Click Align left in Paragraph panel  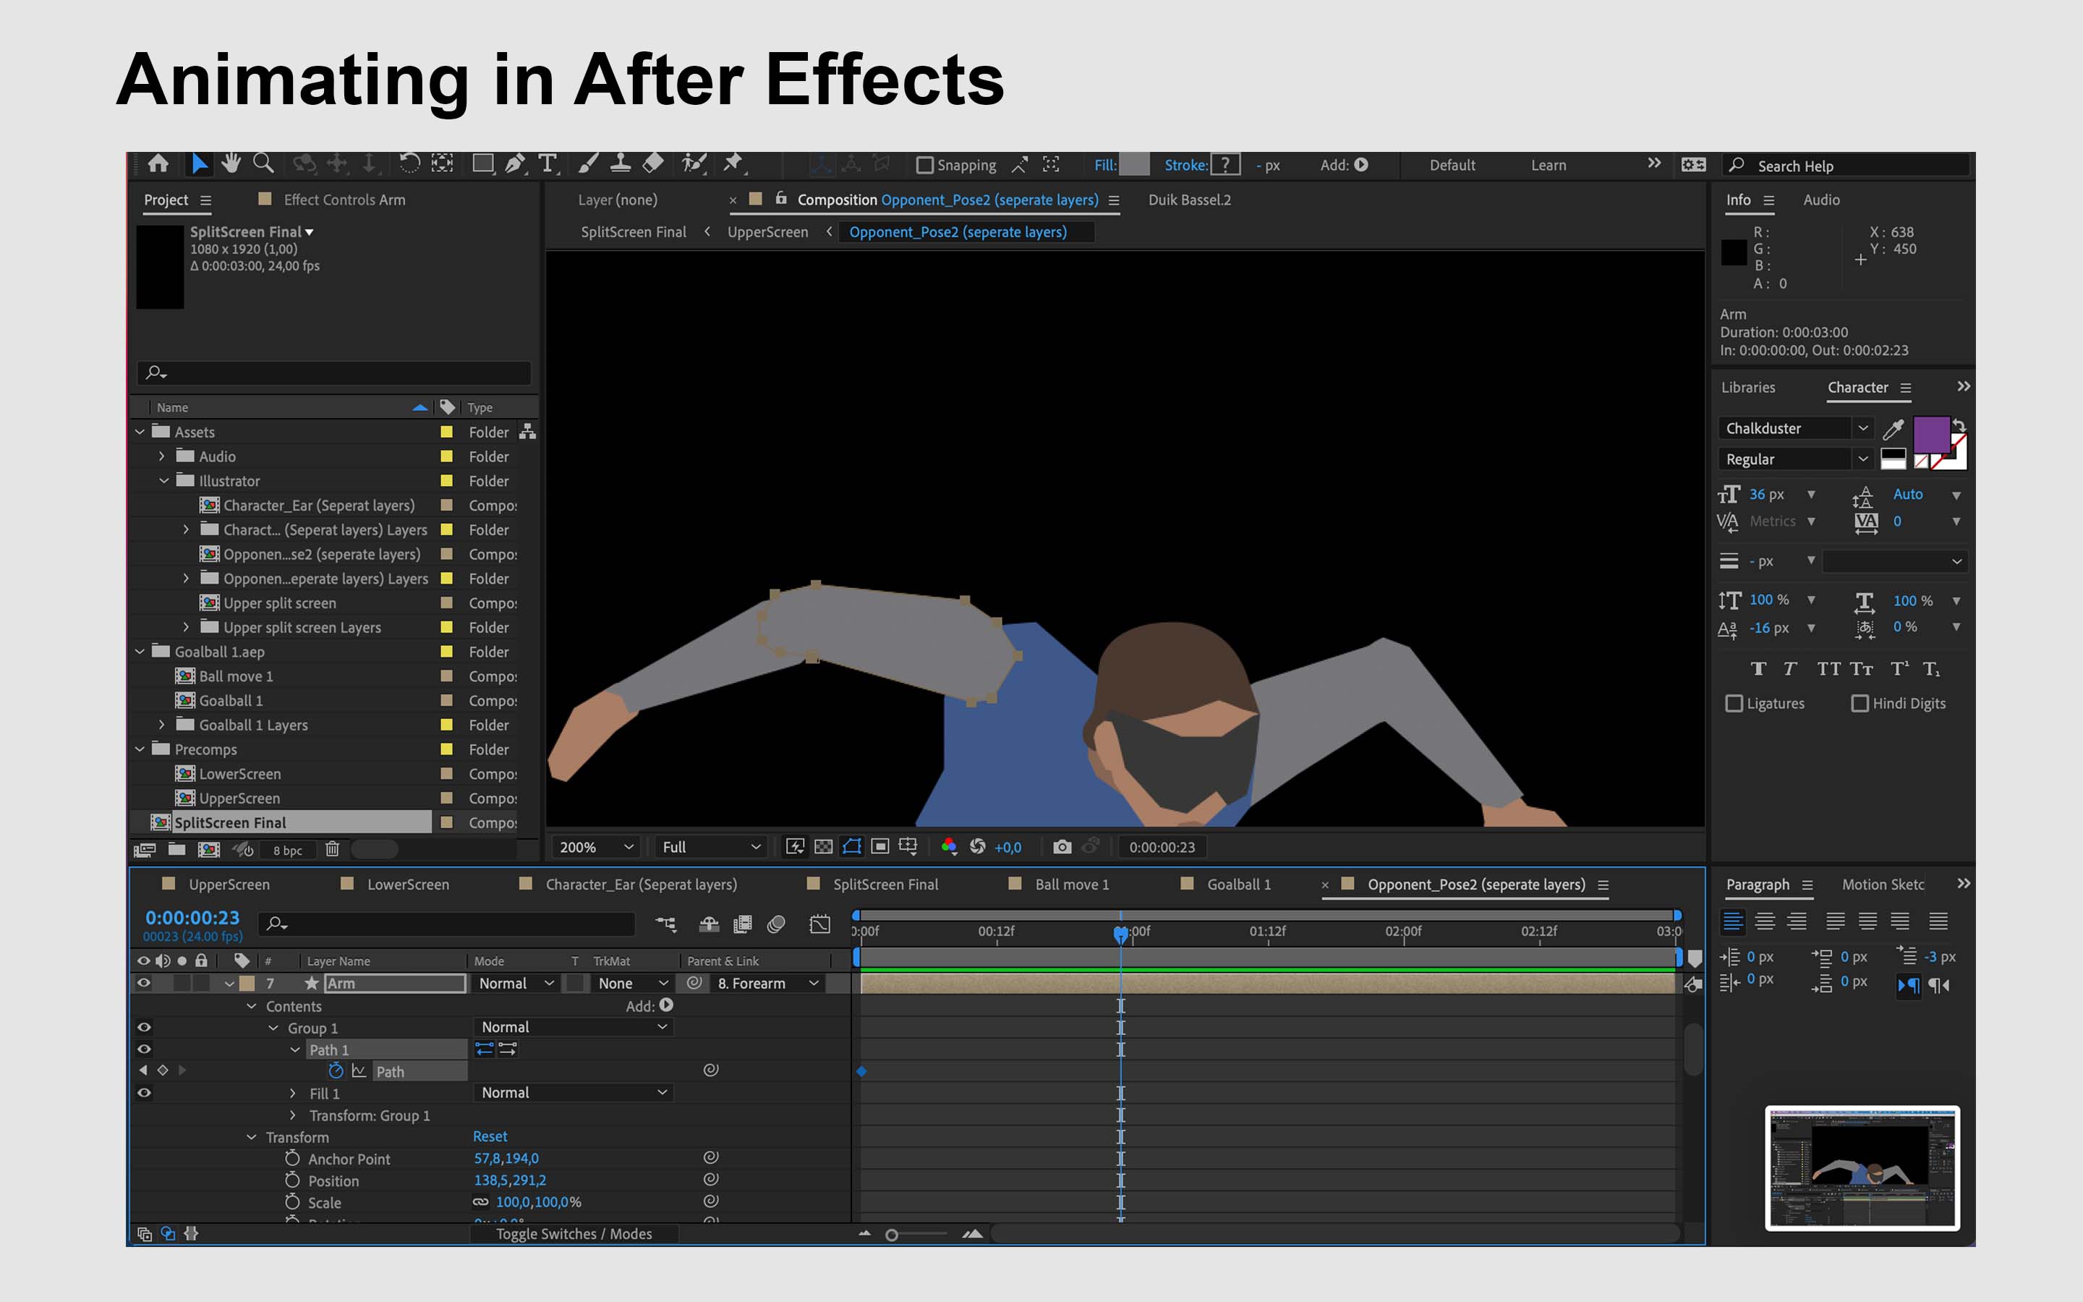1733,922
